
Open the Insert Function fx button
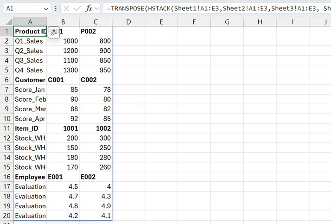pyautogui.click(x=89, y=8)
